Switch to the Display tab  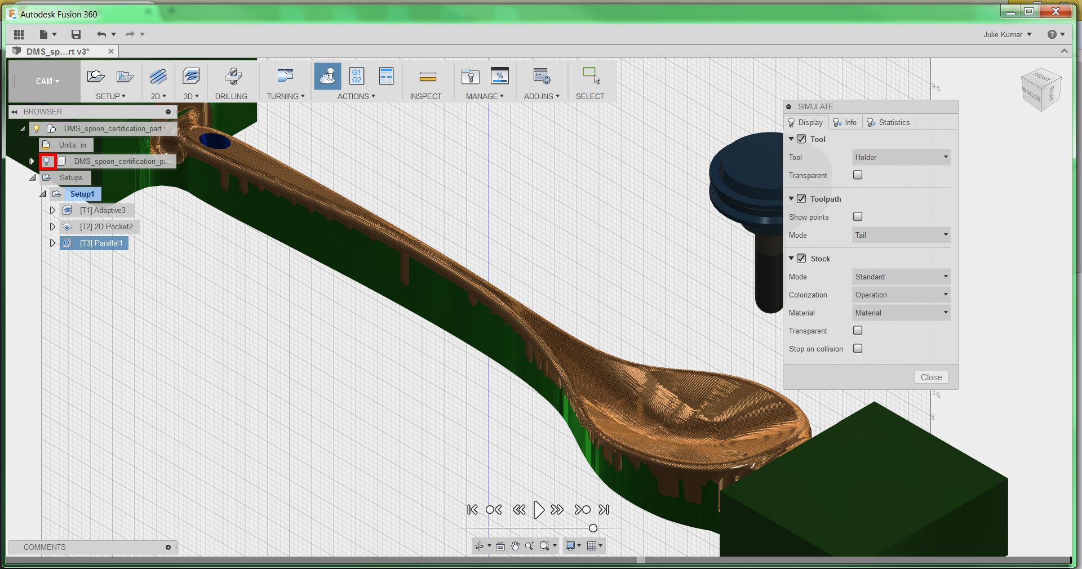pos(806,122)
